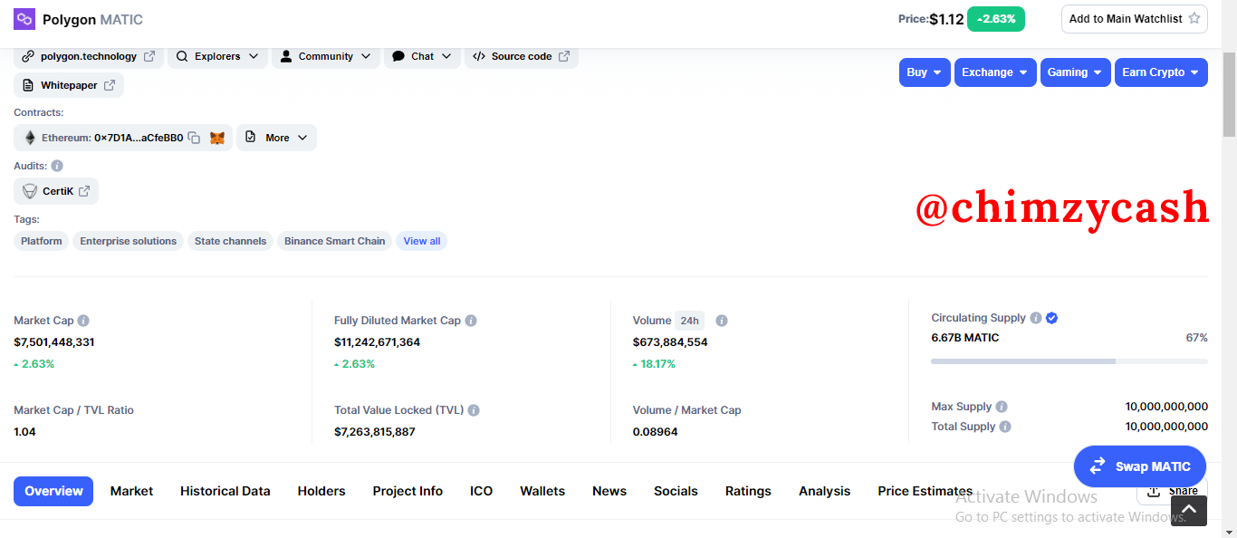This screenshot has width=1237, height=538.
Task: Switch to the Historical Data tab
Action: tap(225, 491)
